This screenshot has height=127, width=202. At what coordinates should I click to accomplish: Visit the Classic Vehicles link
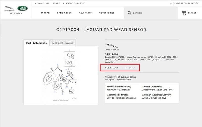point(74,3)
